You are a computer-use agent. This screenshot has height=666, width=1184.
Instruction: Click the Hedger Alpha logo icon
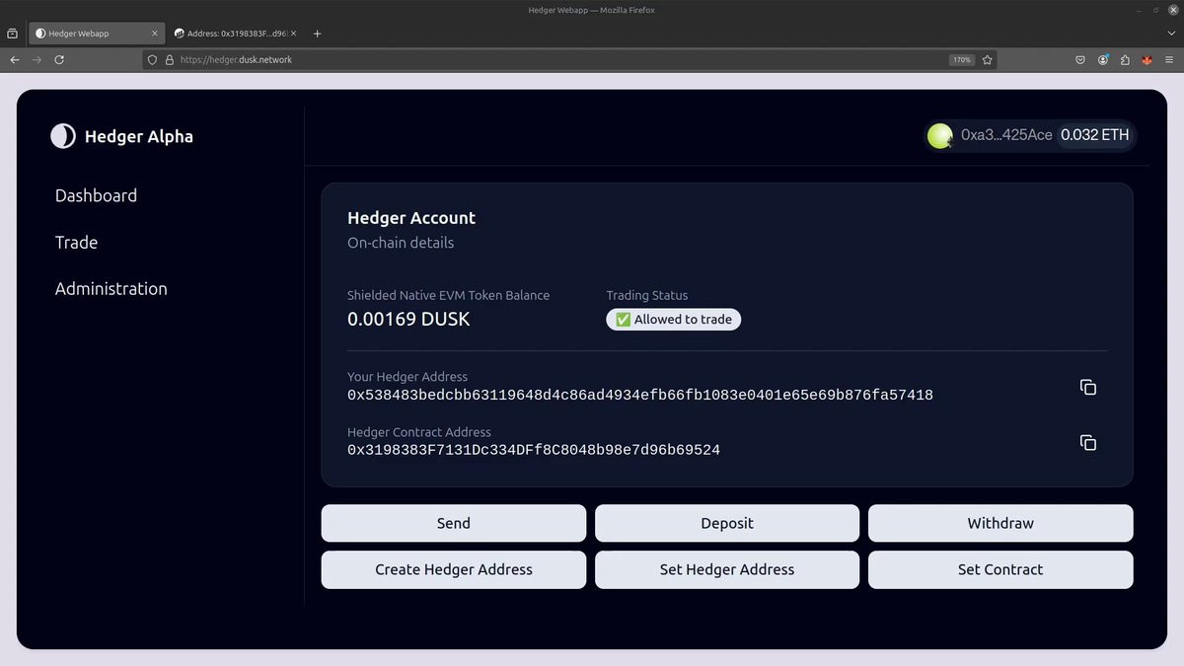(63, 136)
